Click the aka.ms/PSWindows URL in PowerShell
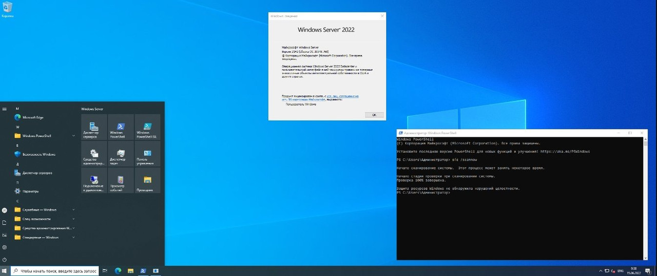Image resolution: width=657 pixels, height=276 pixels. click(565, 152)
